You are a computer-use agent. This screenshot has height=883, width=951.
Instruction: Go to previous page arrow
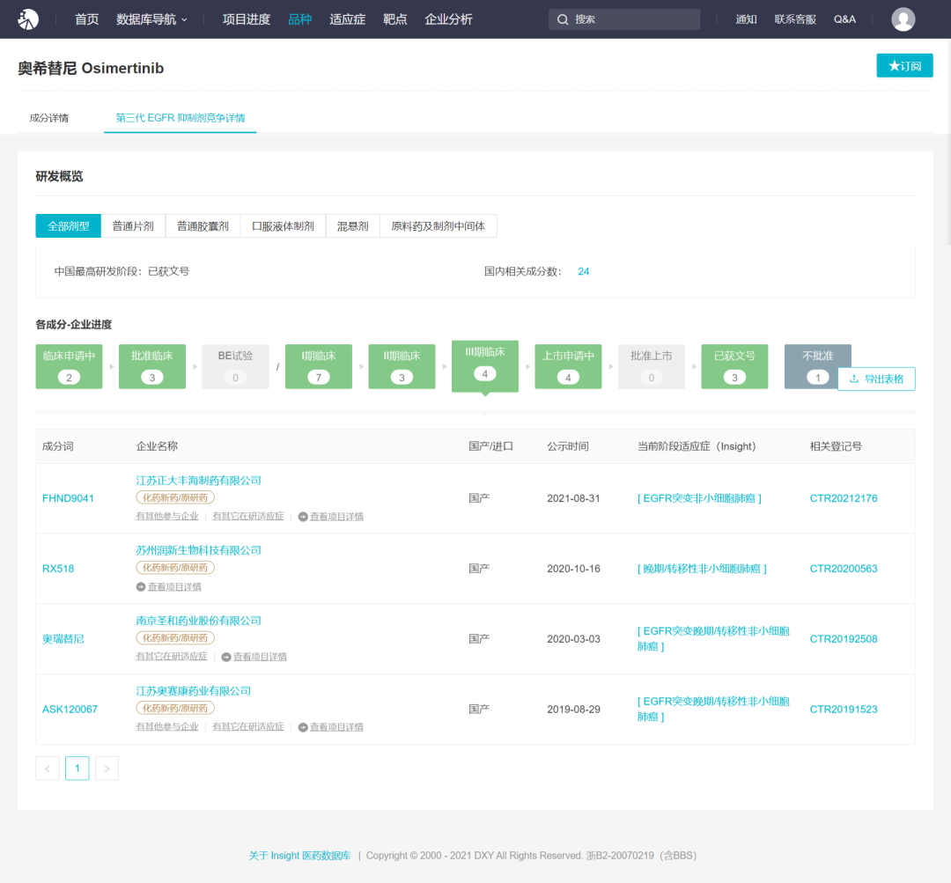pos(48,769)
